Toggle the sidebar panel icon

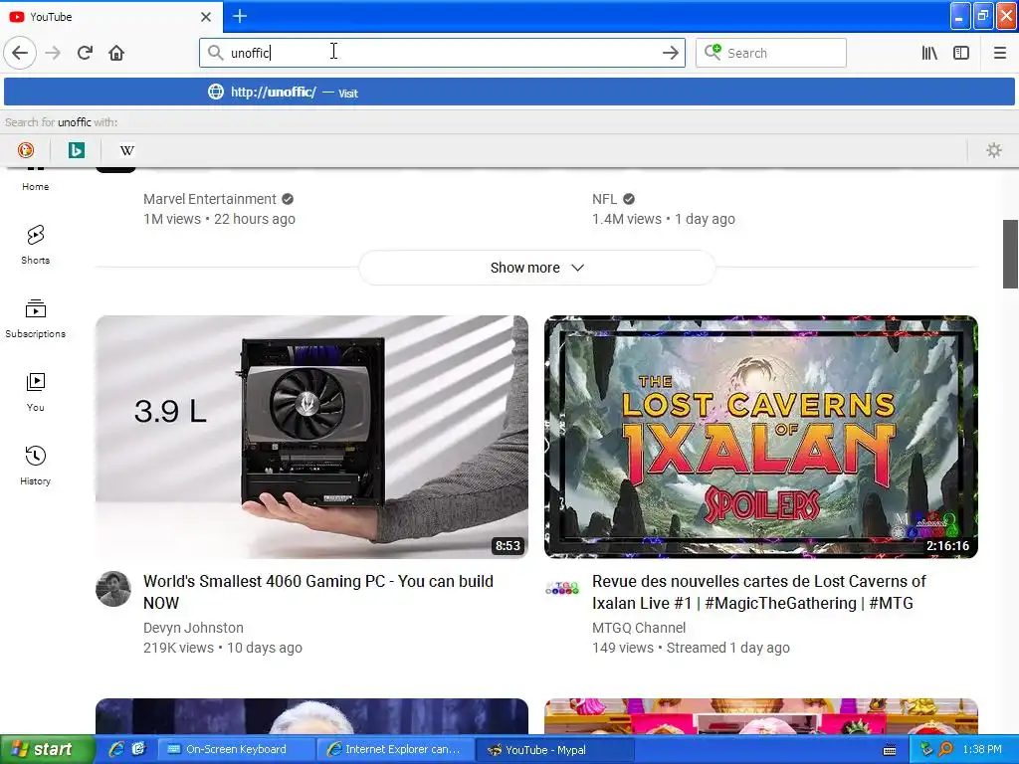(x=961, y=53)
